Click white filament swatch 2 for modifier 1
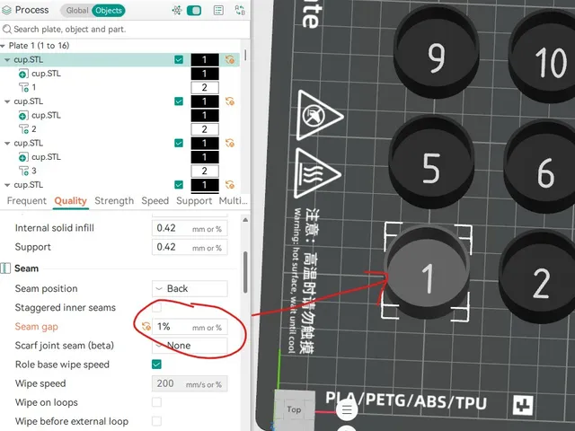 [205, 88]
